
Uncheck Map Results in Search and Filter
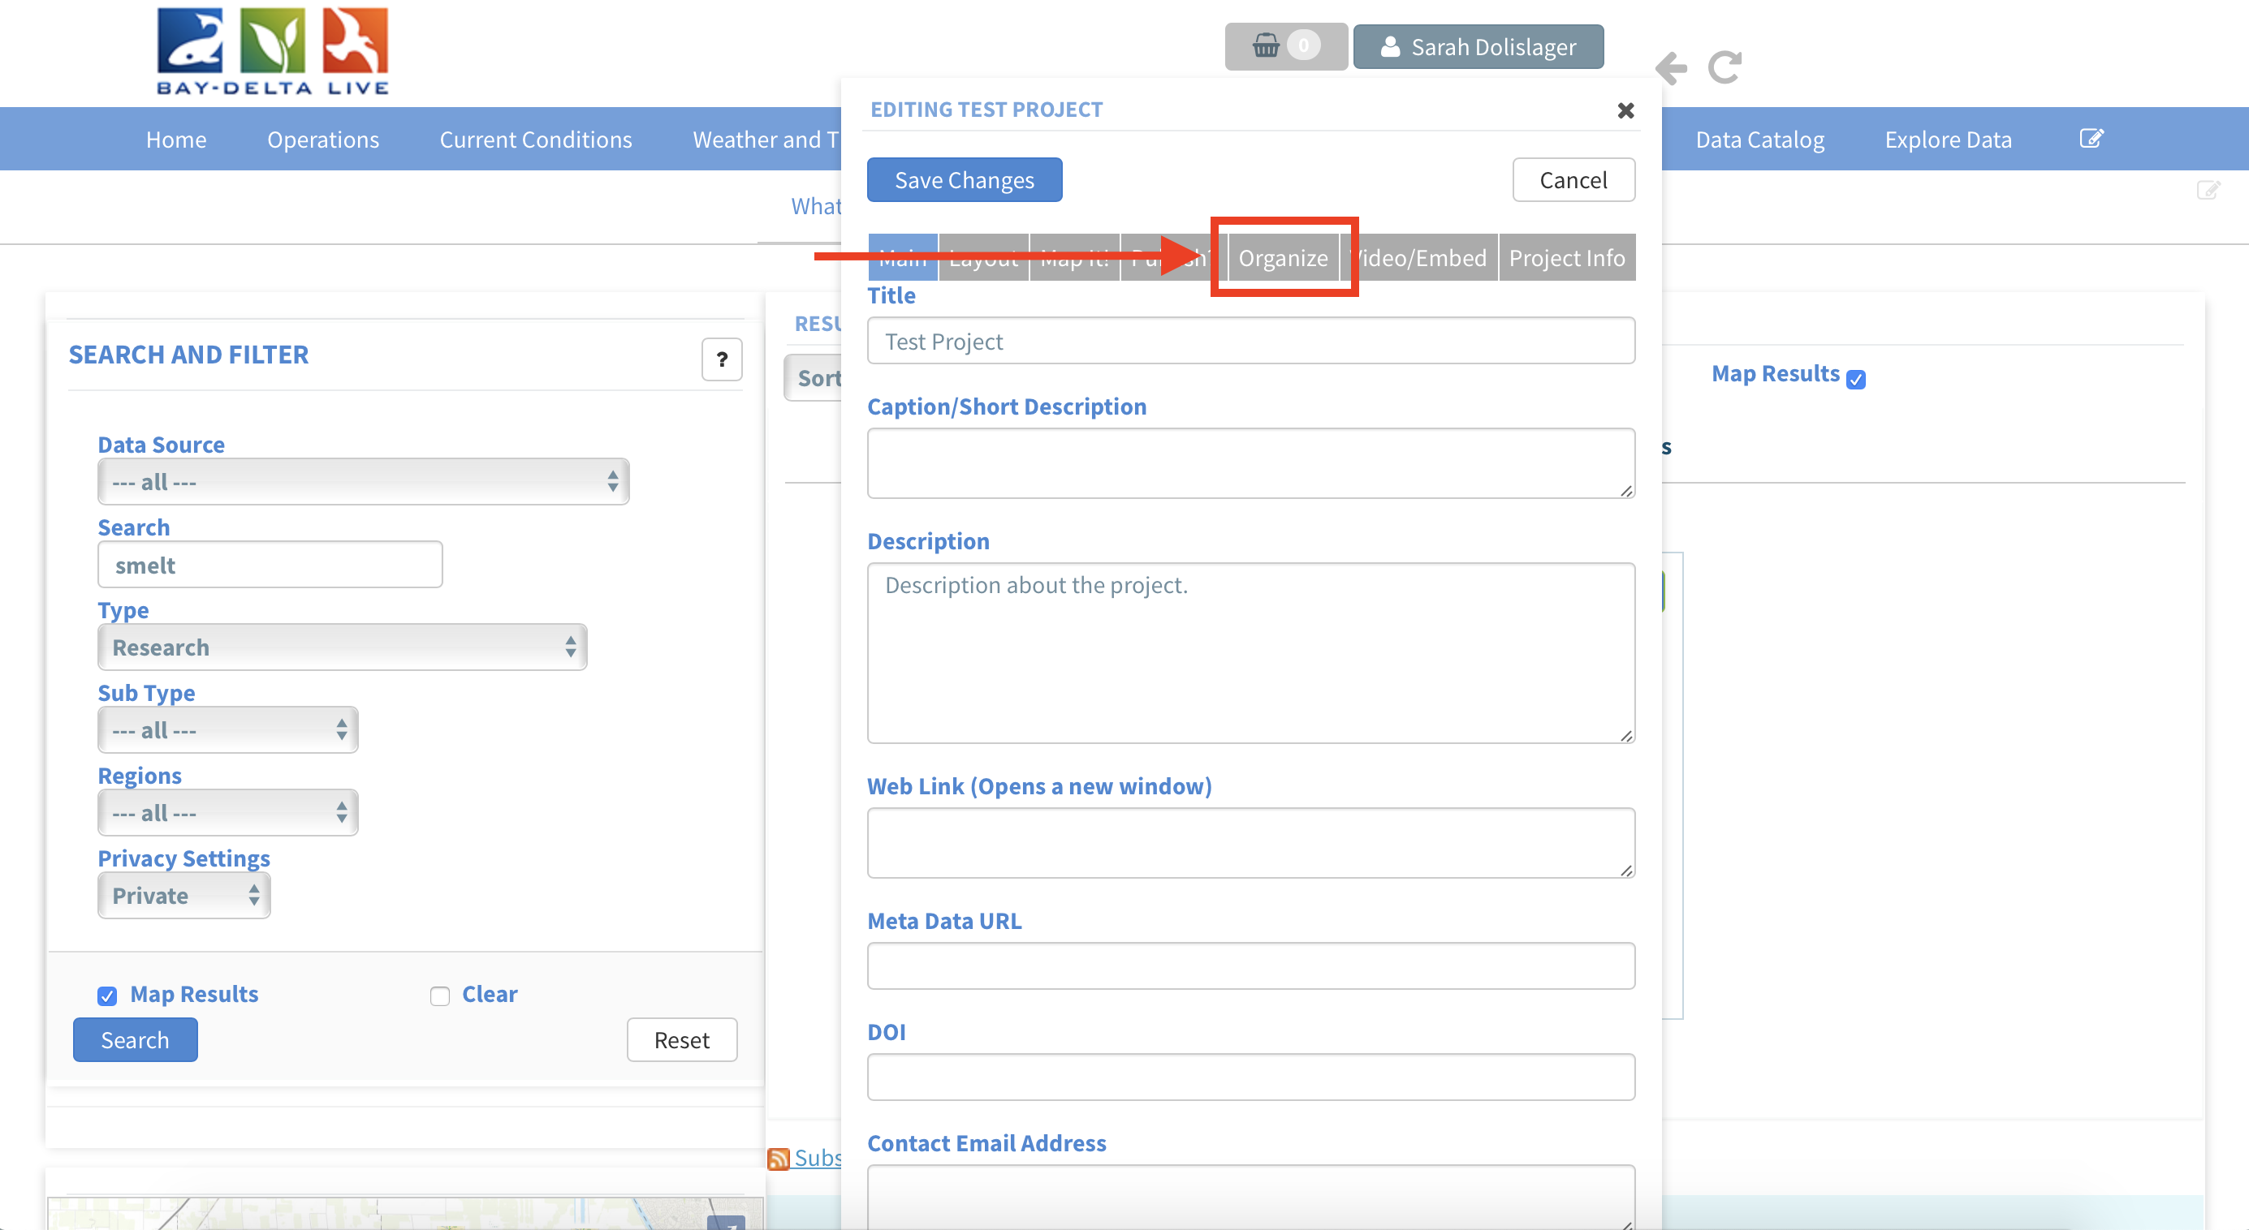point(107,996)
